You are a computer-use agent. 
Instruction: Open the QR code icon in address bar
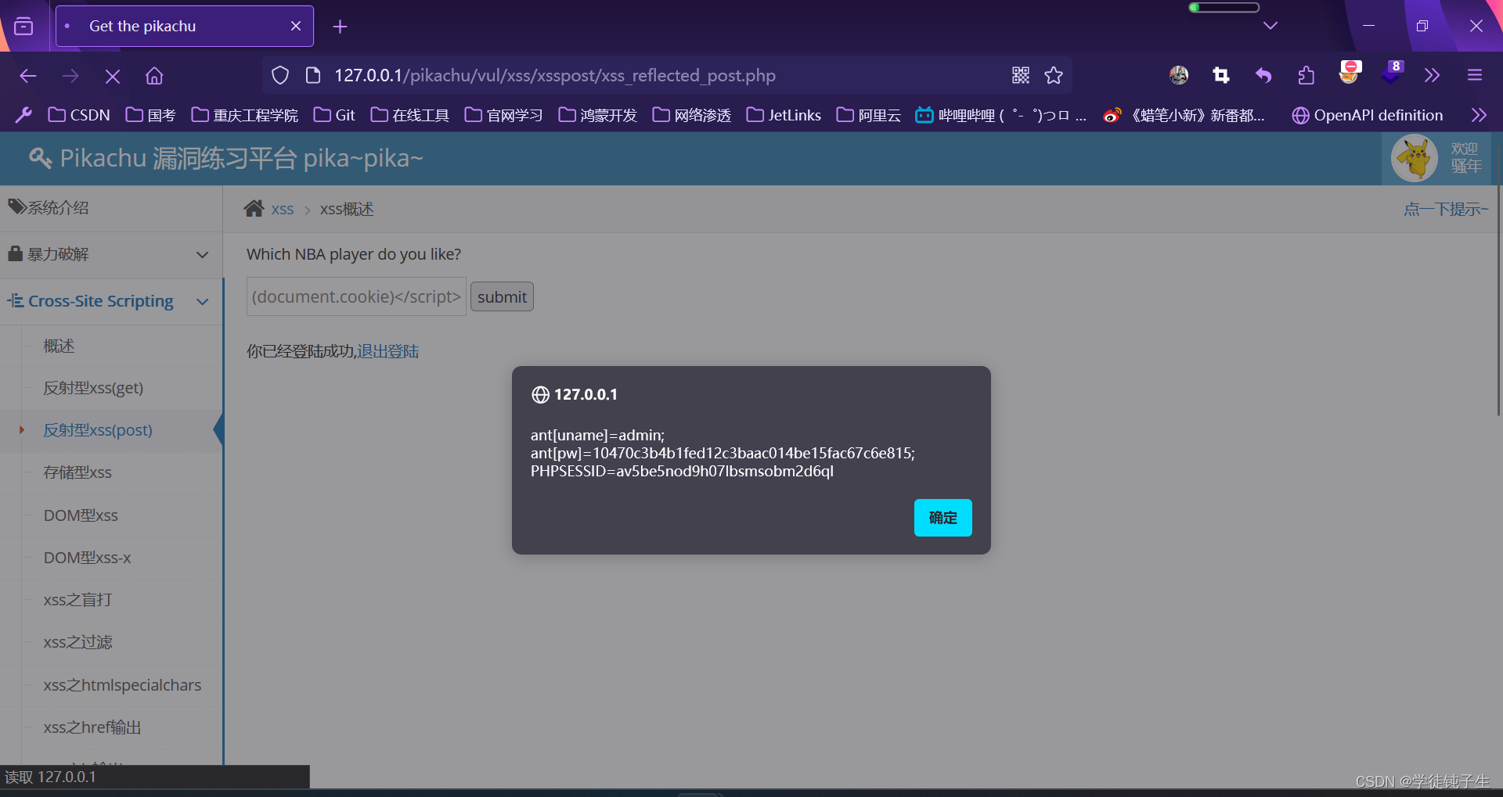1021,75
